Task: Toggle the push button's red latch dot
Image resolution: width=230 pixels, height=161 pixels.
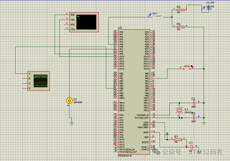Action: (x=192, y=66)
